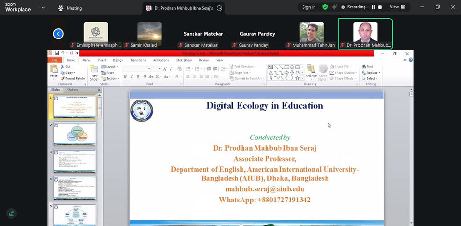Open the font size combo box
Viewport: 461px width, 226px height.
point(157,69)
